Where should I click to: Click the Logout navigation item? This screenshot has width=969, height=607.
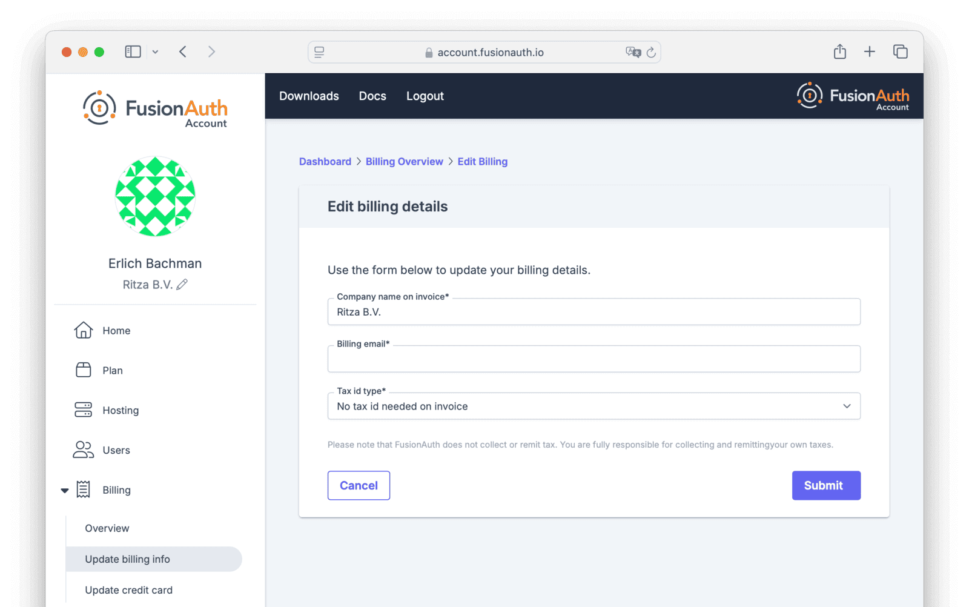(x=425, y=96)
